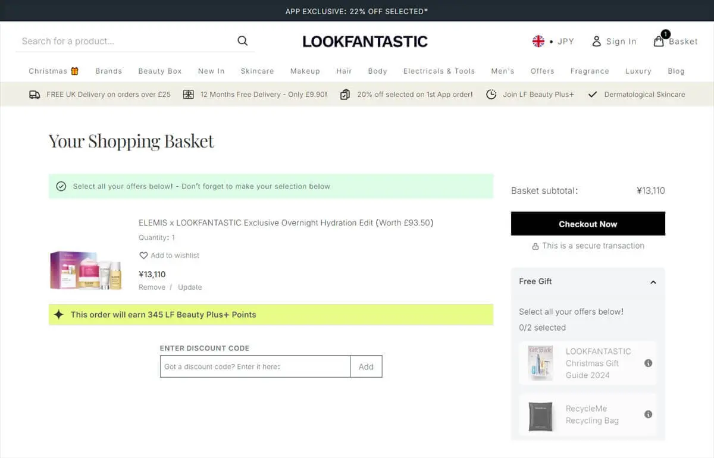Click the Beauty Plus+ points star icon
Screen dimensions: 714x458
(x=58, y=314)
